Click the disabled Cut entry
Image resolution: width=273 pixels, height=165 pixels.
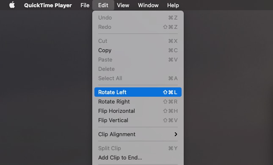[x=138, y=41]
